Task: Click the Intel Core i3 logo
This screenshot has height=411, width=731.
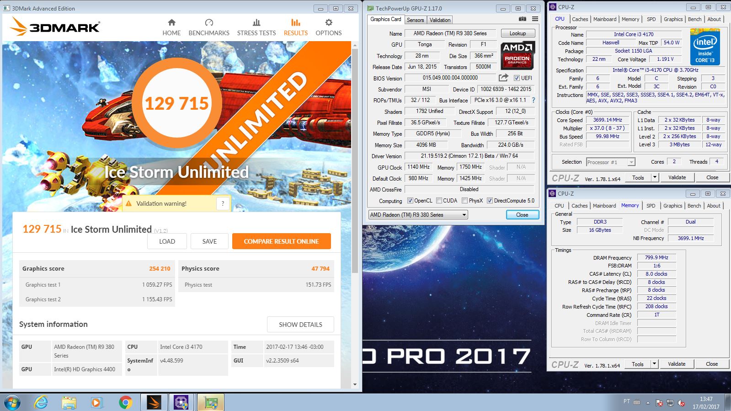Action: click(705, 47)
